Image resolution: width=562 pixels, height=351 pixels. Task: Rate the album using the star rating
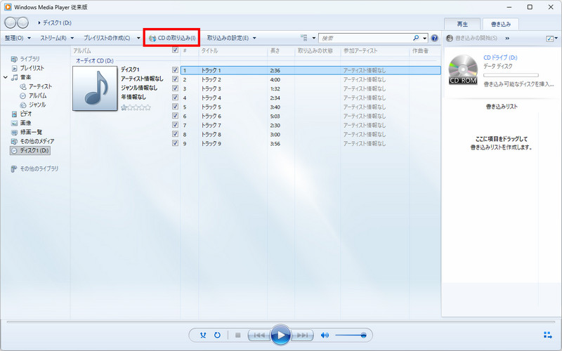pyautogui.click(x=136, y=107)
